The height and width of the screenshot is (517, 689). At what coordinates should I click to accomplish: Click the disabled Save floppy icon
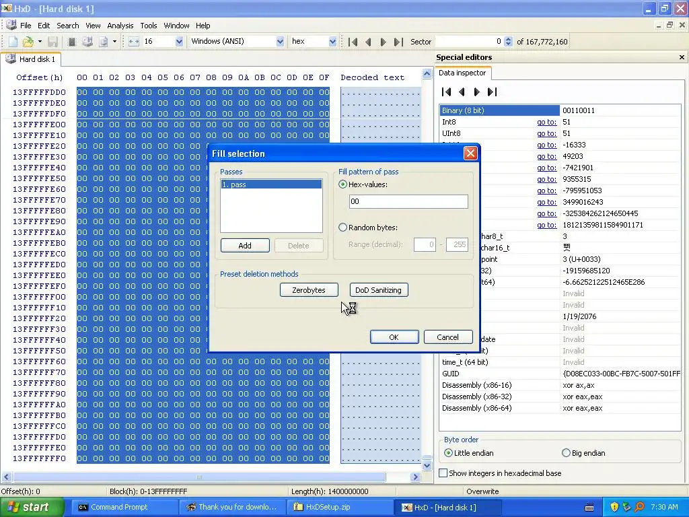click(52, 42)
